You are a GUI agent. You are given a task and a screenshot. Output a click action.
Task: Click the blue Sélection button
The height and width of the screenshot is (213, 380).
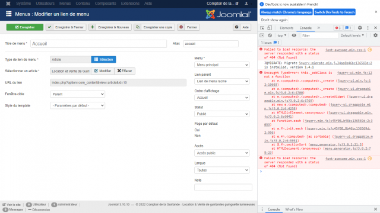(x=103, y=59)
